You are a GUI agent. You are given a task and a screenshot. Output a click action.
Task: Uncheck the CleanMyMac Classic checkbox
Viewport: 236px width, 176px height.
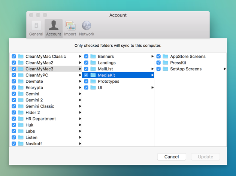coord(14,57)
